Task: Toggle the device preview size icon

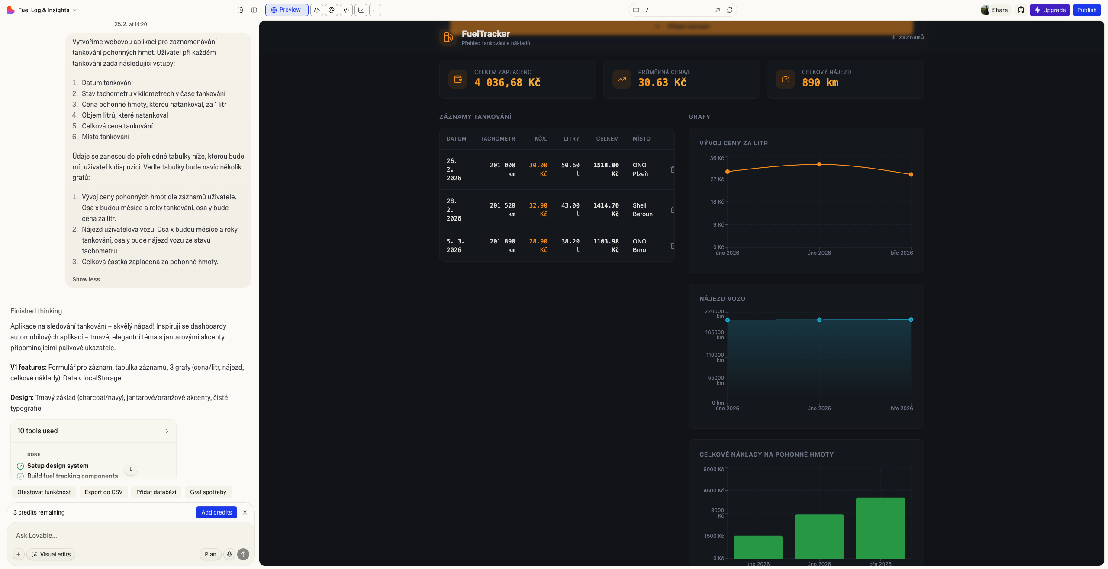Action: pyautogui.click(x=636, y=10)
